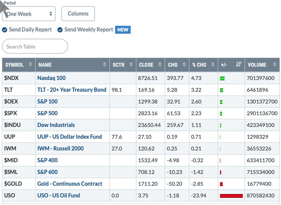Sort table by SCTR column arrows
The height and width of the screenshot is (205, 281).
coord(131,64)
